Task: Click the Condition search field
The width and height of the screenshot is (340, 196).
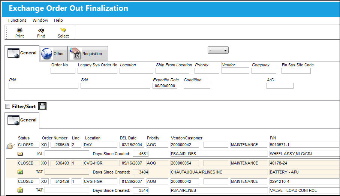Action: 197,86
